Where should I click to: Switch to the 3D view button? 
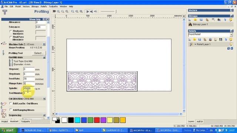(54, 11)
